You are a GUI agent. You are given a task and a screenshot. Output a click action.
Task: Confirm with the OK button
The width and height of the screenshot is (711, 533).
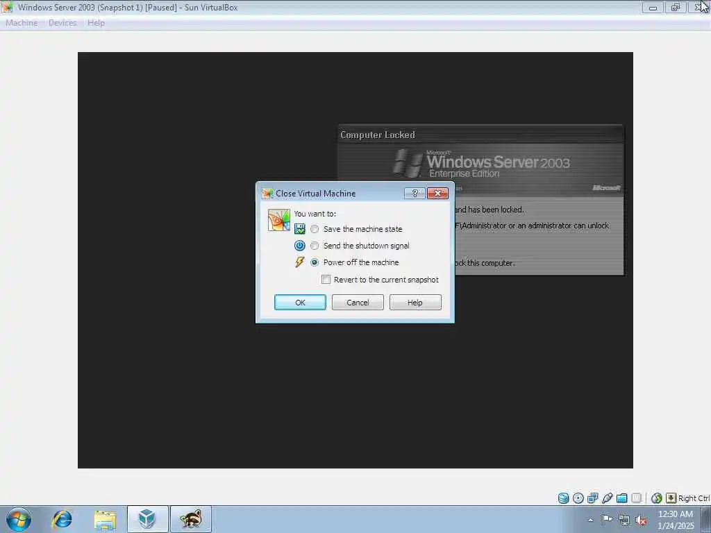(300, 303)
